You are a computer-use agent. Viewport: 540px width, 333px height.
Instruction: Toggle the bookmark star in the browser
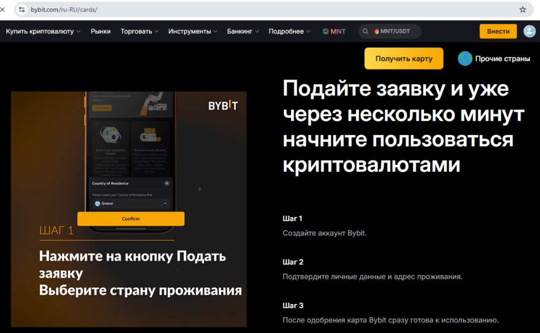pos(522,9)
